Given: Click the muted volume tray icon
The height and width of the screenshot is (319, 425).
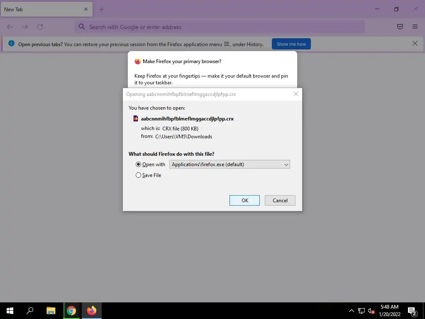Looking at the screenshot, I should coord(371,311).
